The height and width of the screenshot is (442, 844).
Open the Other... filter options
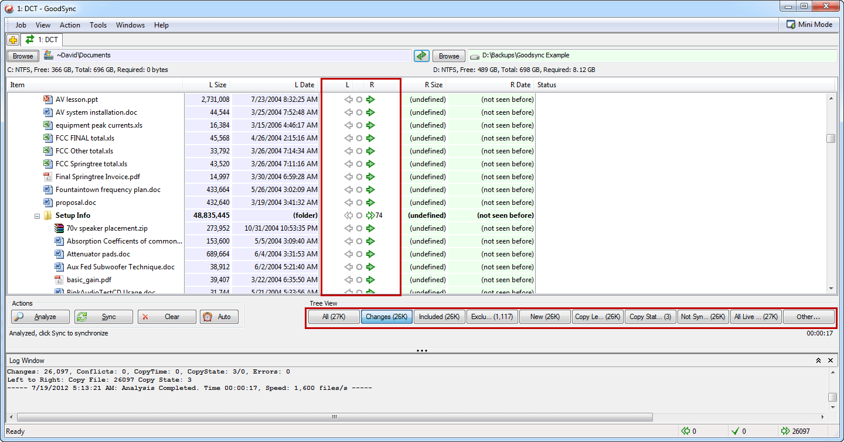pos(808,317)
